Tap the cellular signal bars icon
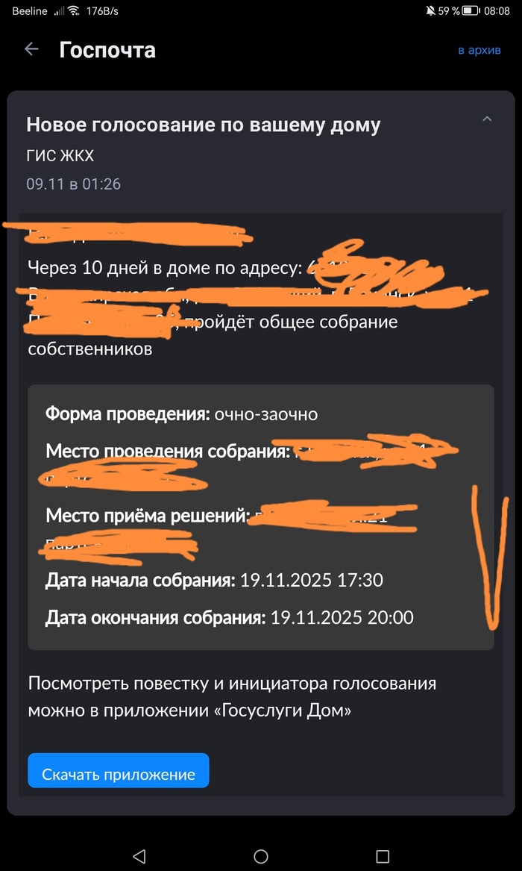This screenshot has width=522, height=871. pos(59,11)
